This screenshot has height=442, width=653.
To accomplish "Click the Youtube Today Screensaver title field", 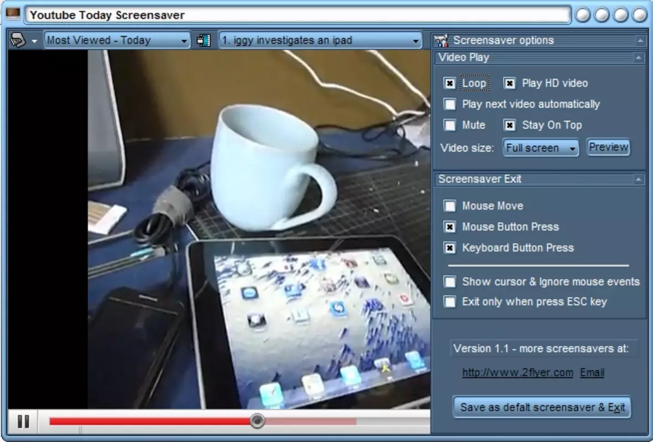I will [x=298, y=15].
